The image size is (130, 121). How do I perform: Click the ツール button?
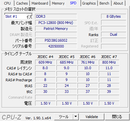pyautogui.click(x=64, y=117)
